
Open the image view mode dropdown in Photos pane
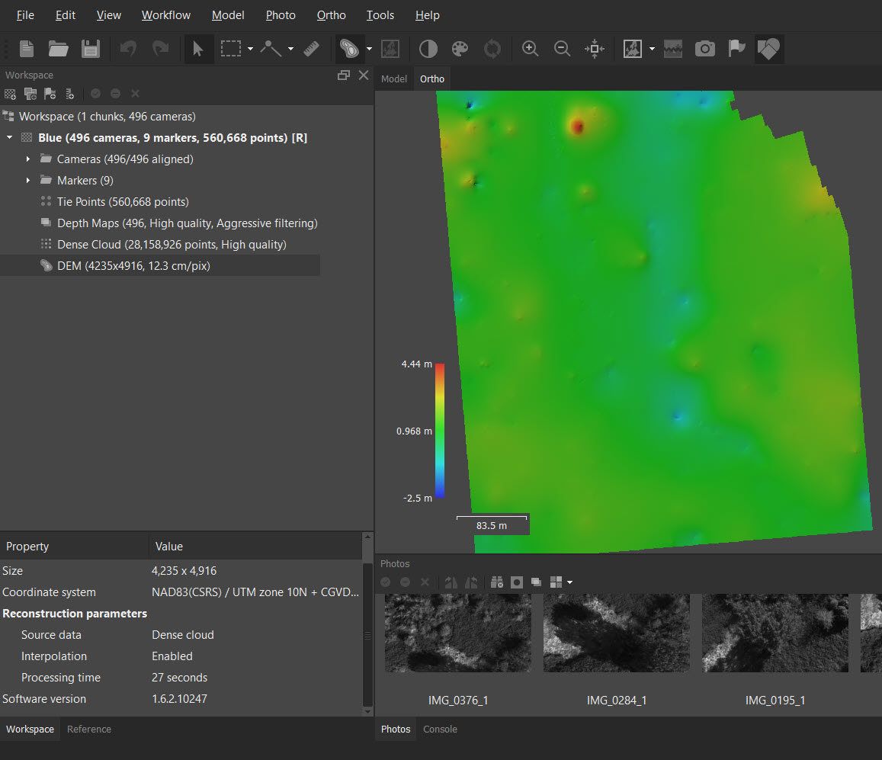(x=568, y=582)
